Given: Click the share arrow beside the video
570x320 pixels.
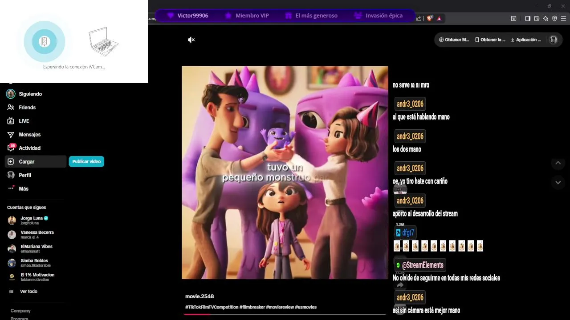Looking at the screenshot, I should (400, 285).
